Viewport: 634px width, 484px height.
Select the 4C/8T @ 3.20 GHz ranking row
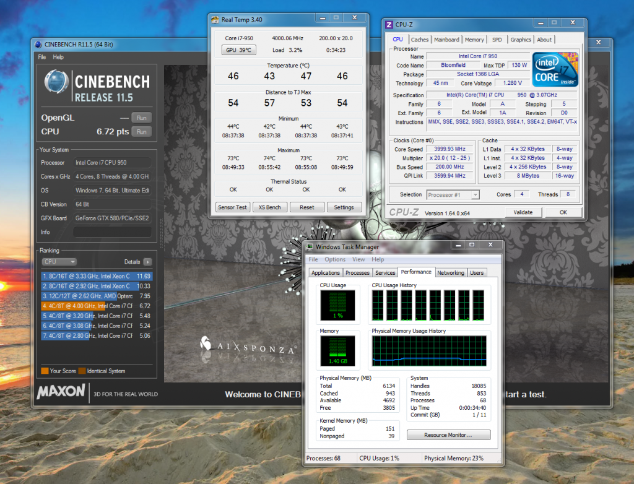pos(97,316)
